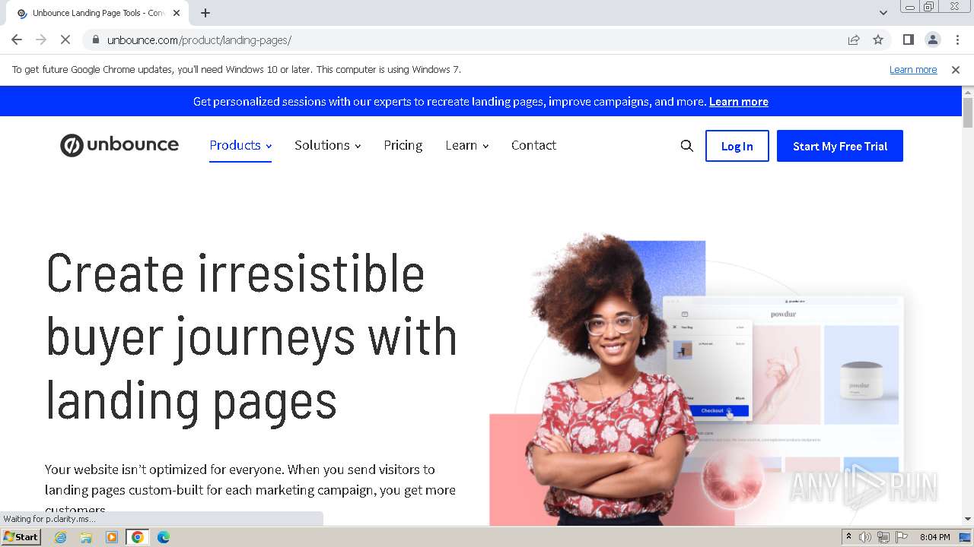Click Start My Free Trial button
Screen dimensions: 974x547
[x=840, y=146]
